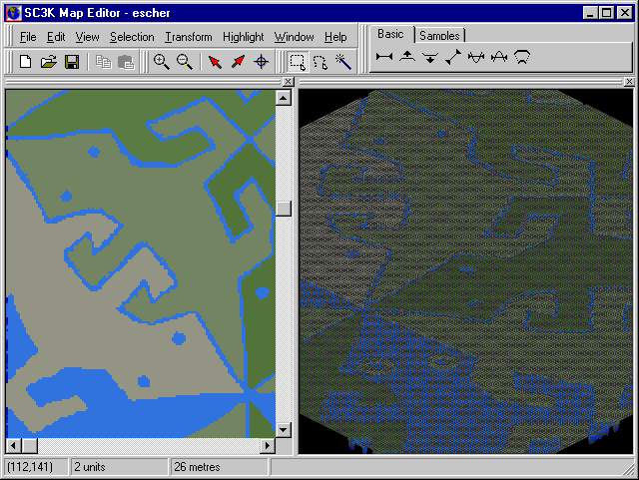
Task: Click the vertical scrollbar thumb
Action: (284, 209)
